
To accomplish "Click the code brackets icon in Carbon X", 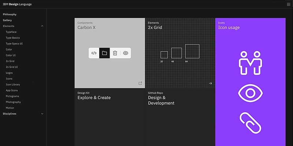I will click(x=94, y=53).
